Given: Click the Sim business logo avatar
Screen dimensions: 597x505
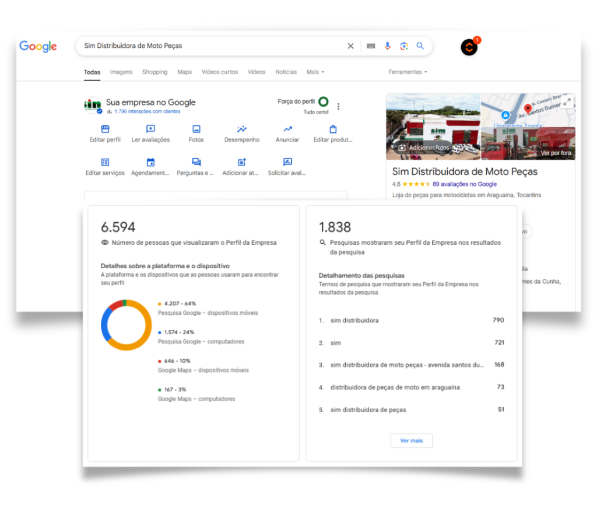Looking at the screenshot, I should 93,105.
